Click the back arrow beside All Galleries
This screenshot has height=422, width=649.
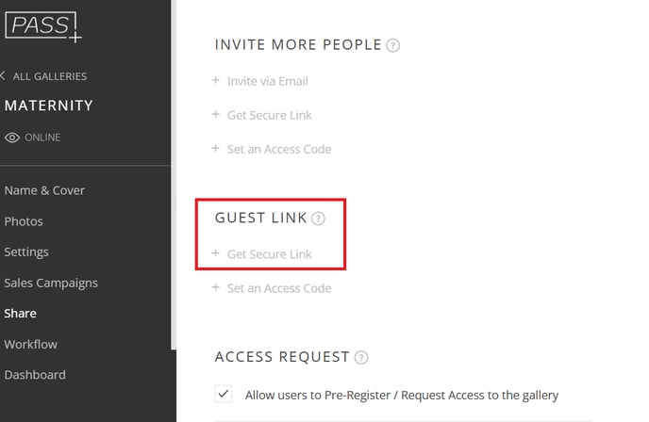coord(3,75)
